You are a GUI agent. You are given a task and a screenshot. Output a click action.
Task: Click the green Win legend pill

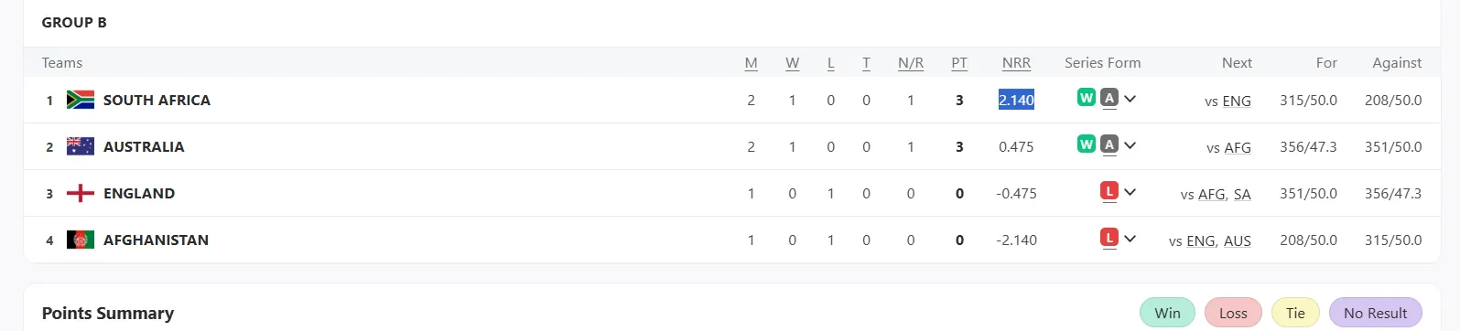pyautogui.click(x=1167, y=313)
